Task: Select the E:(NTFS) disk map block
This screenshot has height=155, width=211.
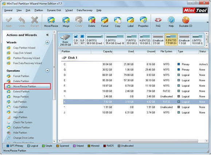Action: coord(115,40)
